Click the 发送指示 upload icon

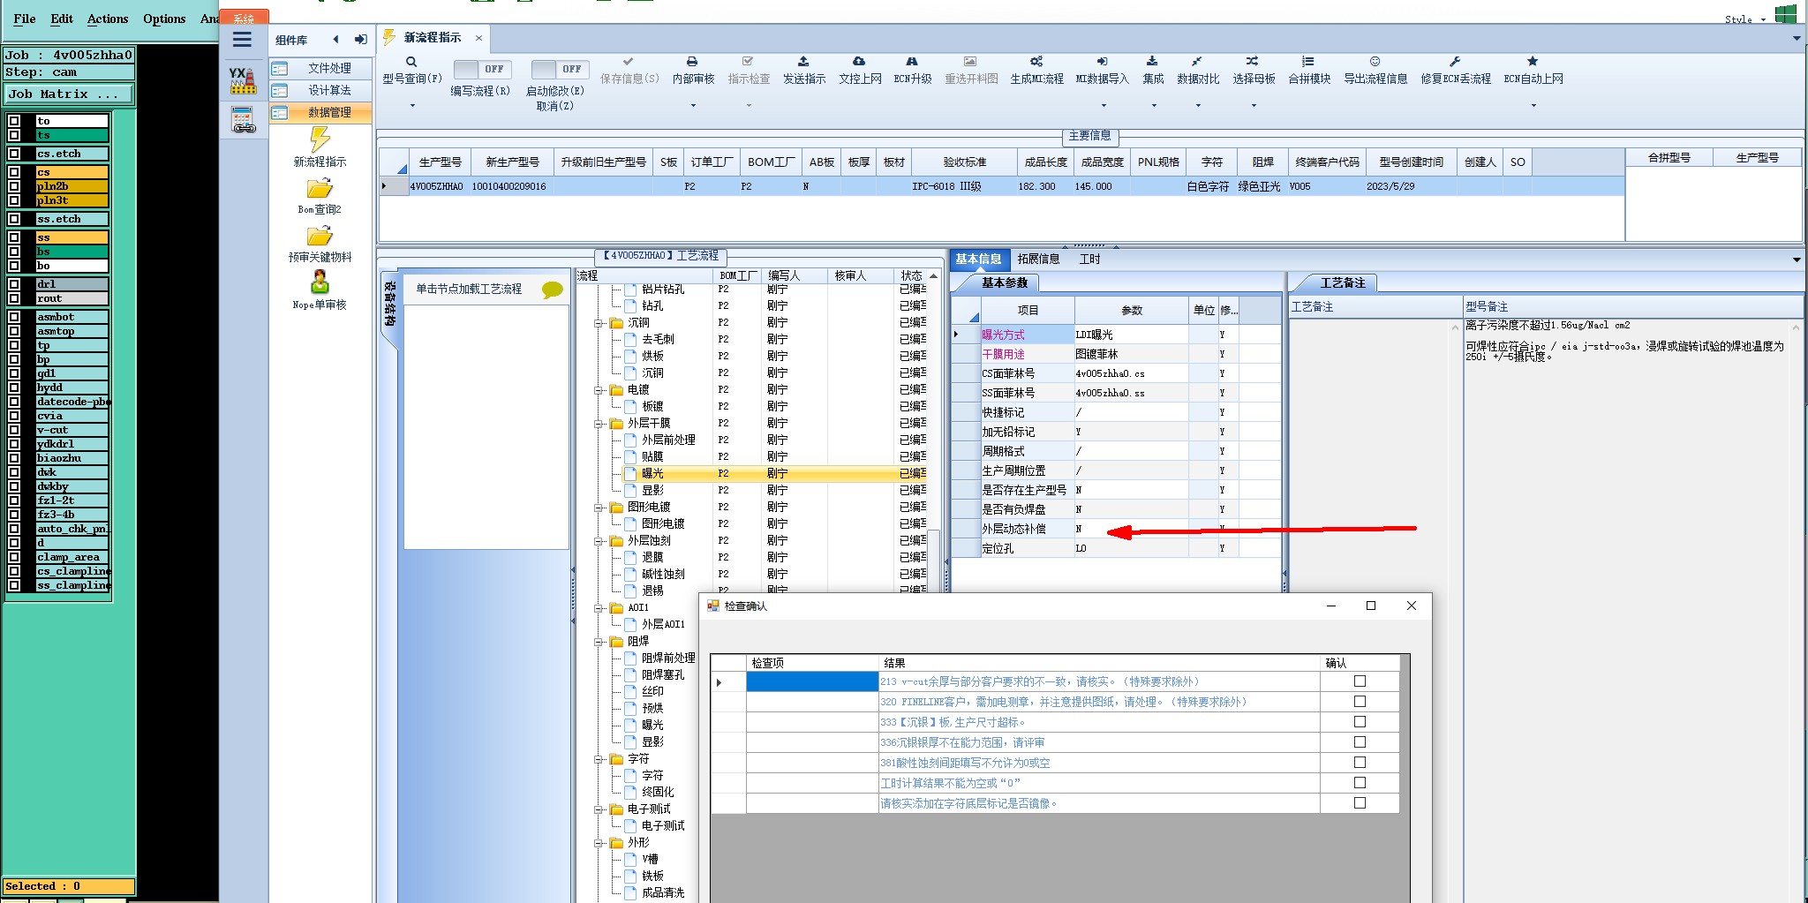click(803, 62)
